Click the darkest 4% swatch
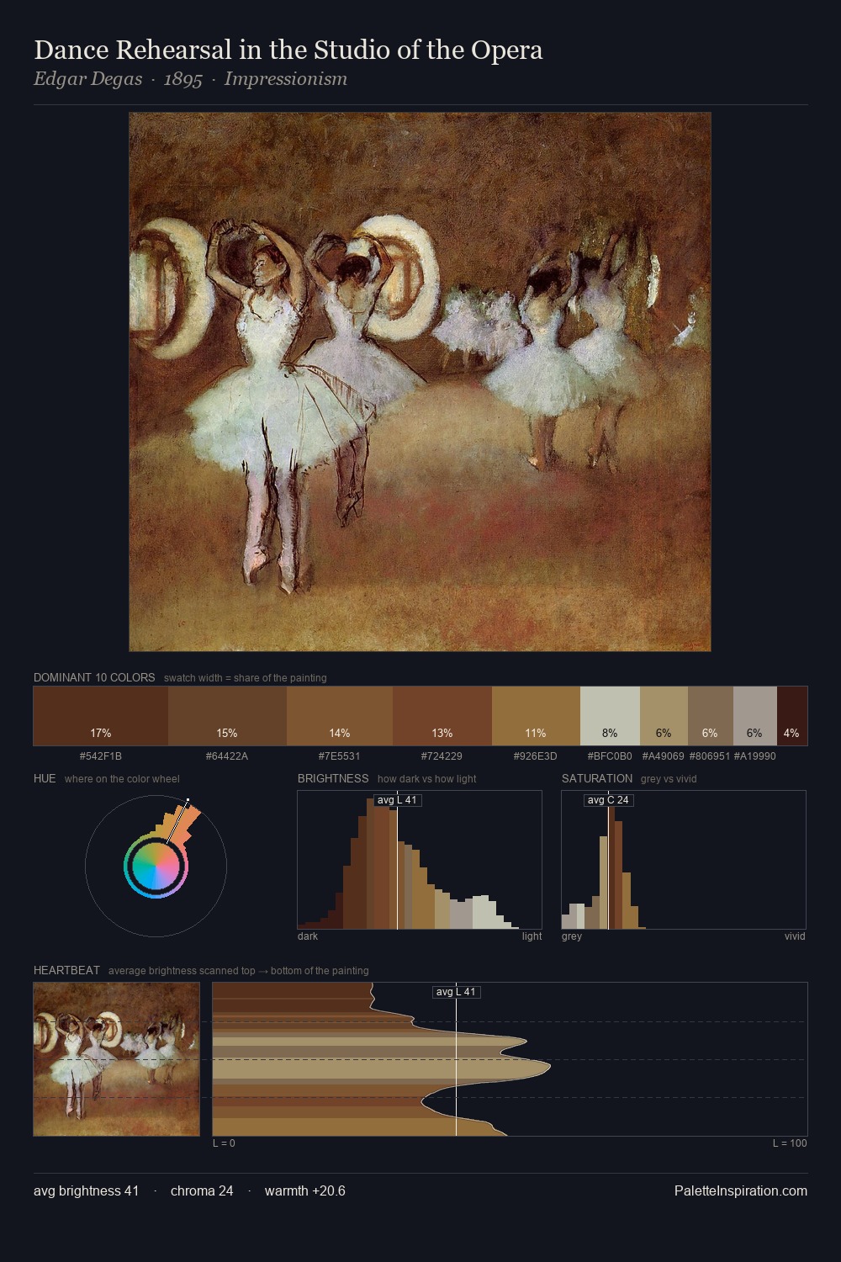Screen dimensions: 841x1262 pyautogui.click(x=792, y=716)
